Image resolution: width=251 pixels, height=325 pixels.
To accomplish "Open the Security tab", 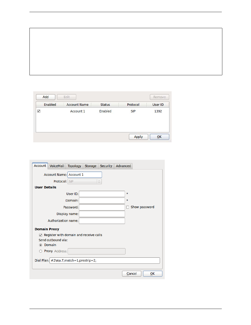I will [x=106, y=166].
